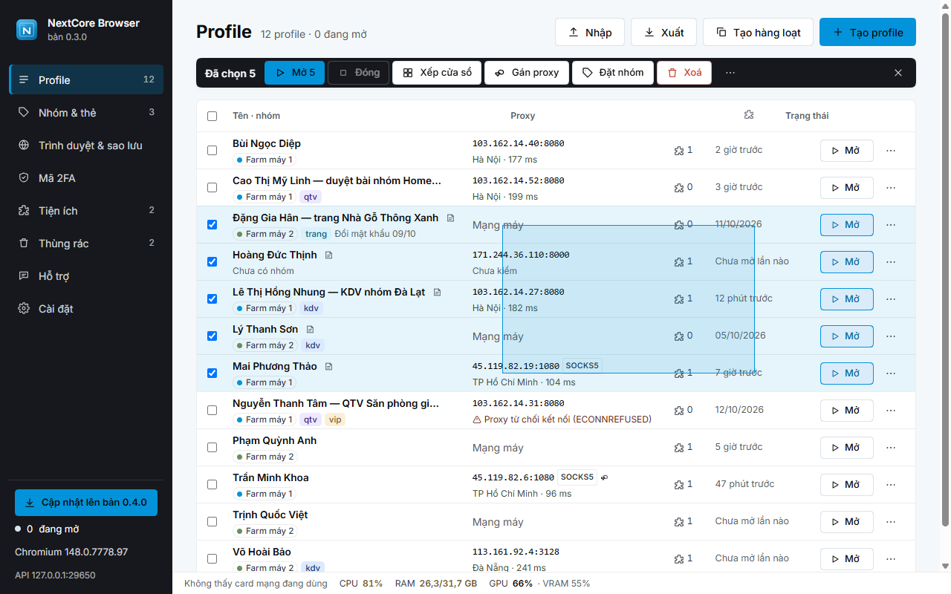The width and height of the screenshot is (951, 594).
Task: Click the NextCore Browser logo icon
Action: tap(27, 30)
